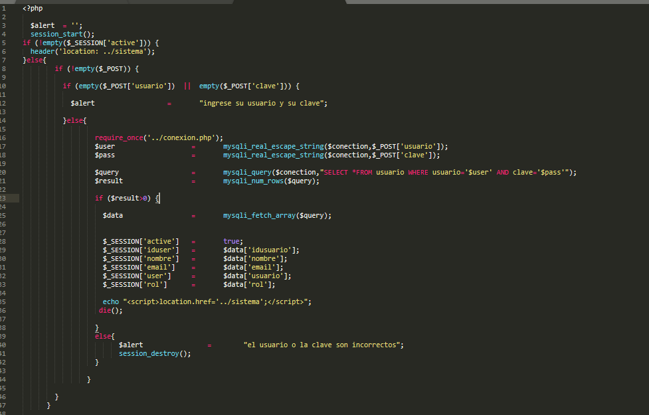The width and height of the screenshot is (649, 415).
Task: Click the $data['email'] expression
Action: [251, 268]
